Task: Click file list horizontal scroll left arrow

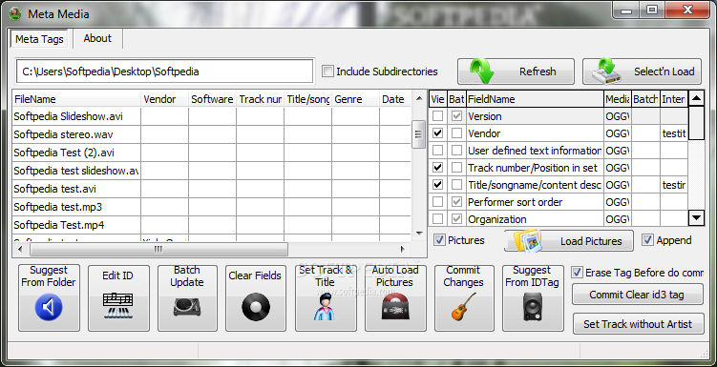Action: pyautogui.click(x=19, y=249)
